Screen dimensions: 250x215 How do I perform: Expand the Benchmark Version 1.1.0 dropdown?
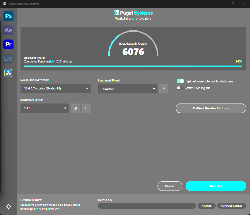pos(45,108)
